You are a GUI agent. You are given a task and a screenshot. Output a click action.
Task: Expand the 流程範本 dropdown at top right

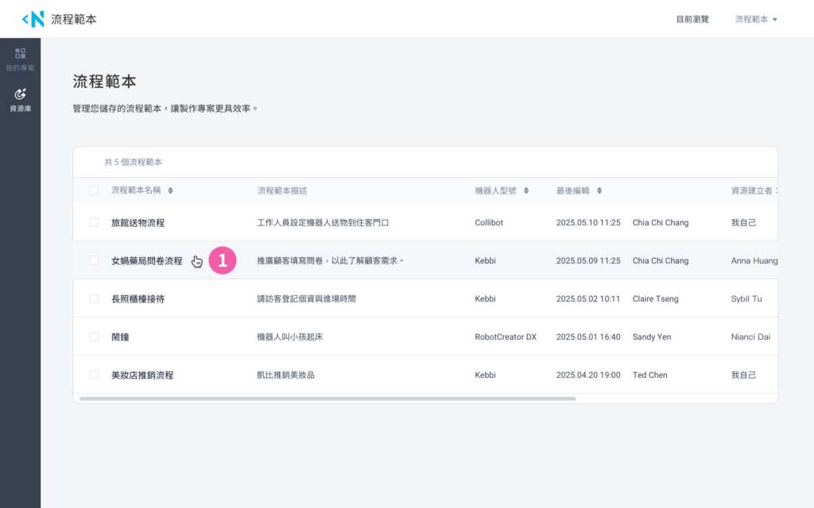756,19
